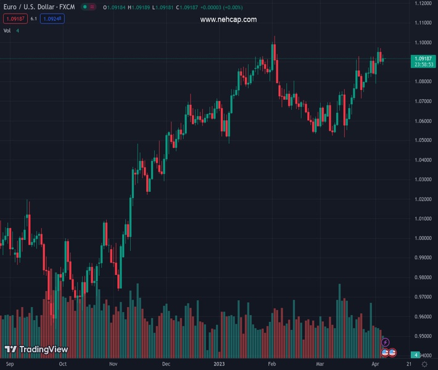The width and height of the screenshot is (438, 370).
Task: Click the left US flag economic event
Action: (386, 353)
